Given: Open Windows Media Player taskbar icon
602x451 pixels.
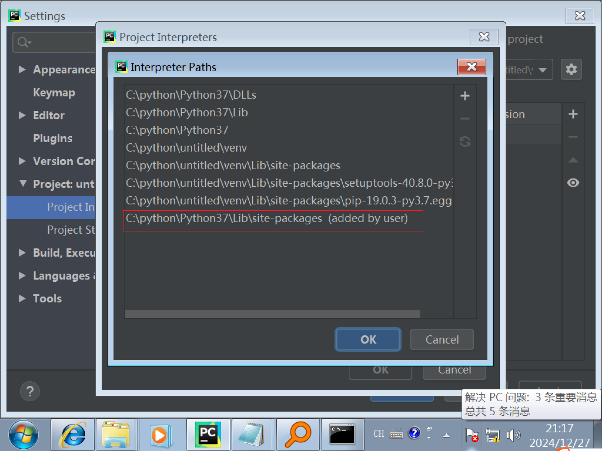Looking at the screenshot, I should 161,435.
